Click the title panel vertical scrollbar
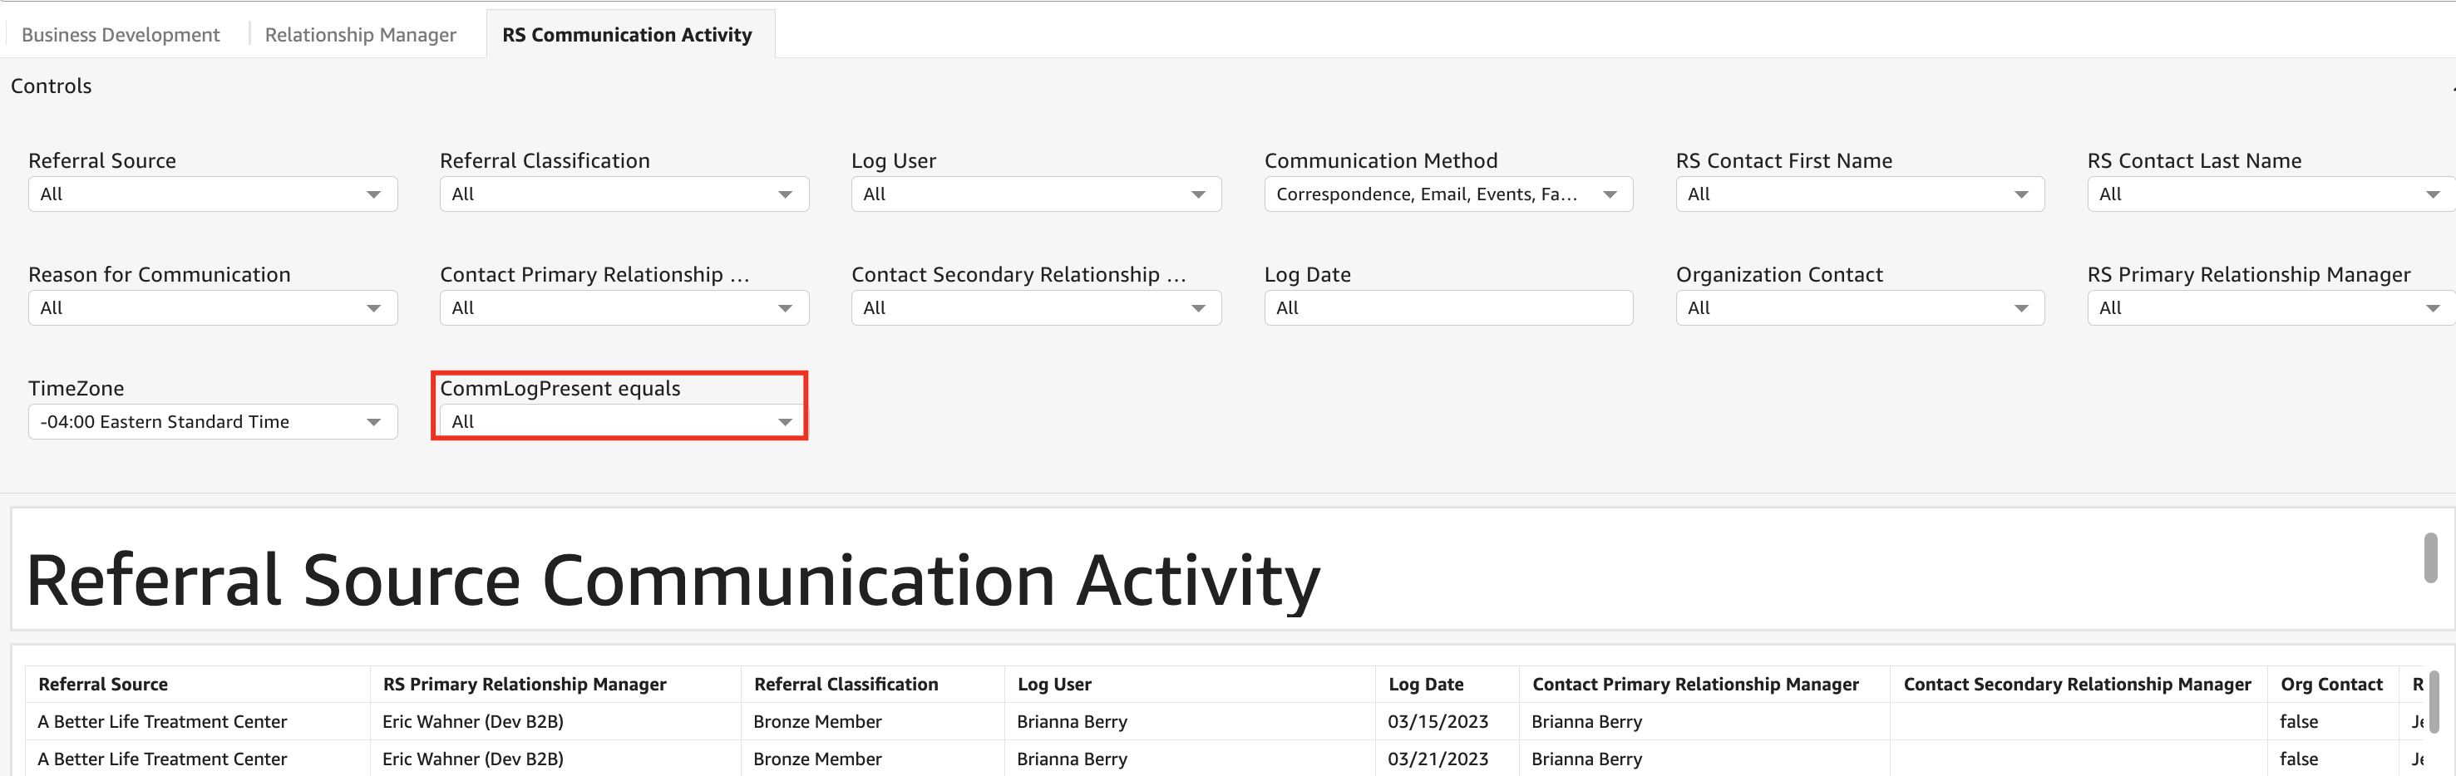The image size is (2456, 776). tap(2430, 557)
